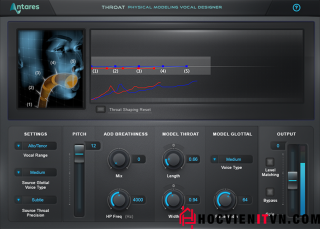Expand the Vocal Range dropdown arrow
The image size is (320, 229).
click(x=18, y=146)
